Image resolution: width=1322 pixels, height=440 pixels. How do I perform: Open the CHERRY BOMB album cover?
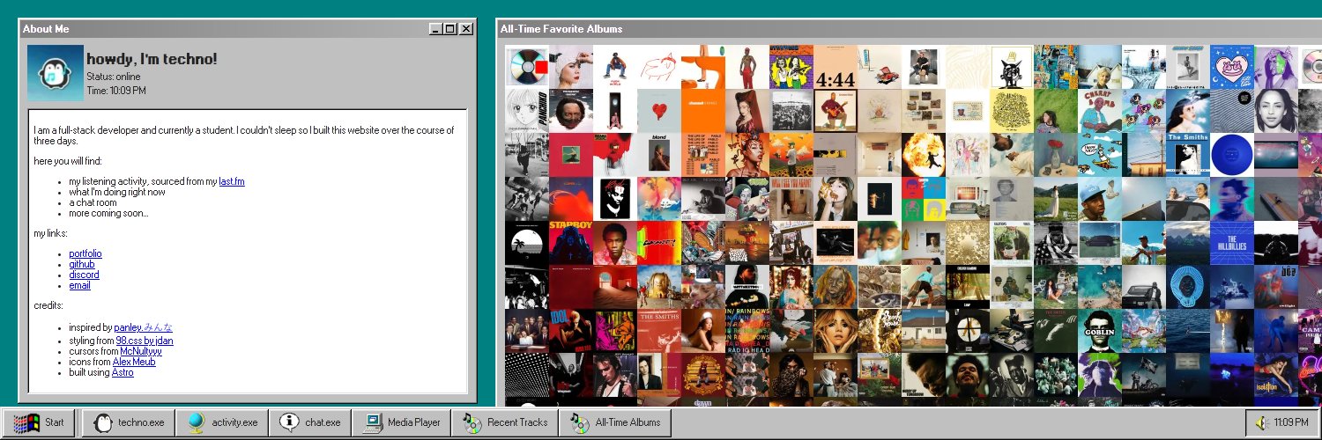coord(1100,111)
